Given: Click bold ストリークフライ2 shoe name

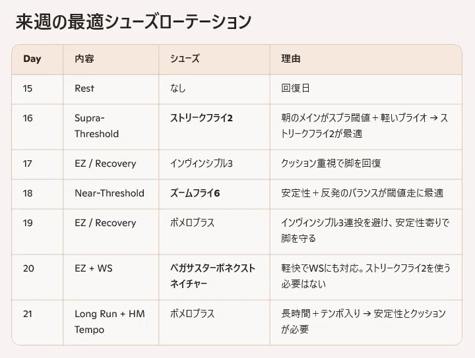Looking at the screenshot, I should click(x=201, y=118).
